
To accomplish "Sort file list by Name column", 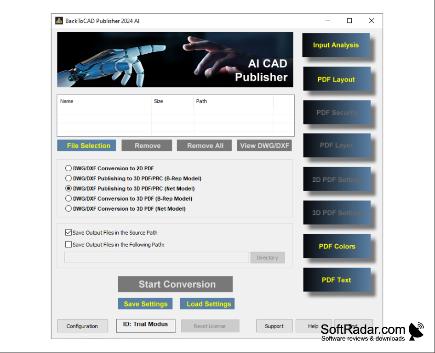I will pos(104,101).
